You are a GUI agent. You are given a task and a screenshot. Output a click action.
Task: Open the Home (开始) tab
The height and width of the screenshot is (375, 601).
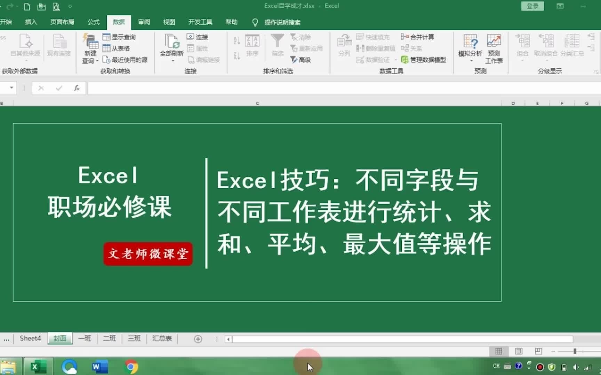(x=6, y=22)
